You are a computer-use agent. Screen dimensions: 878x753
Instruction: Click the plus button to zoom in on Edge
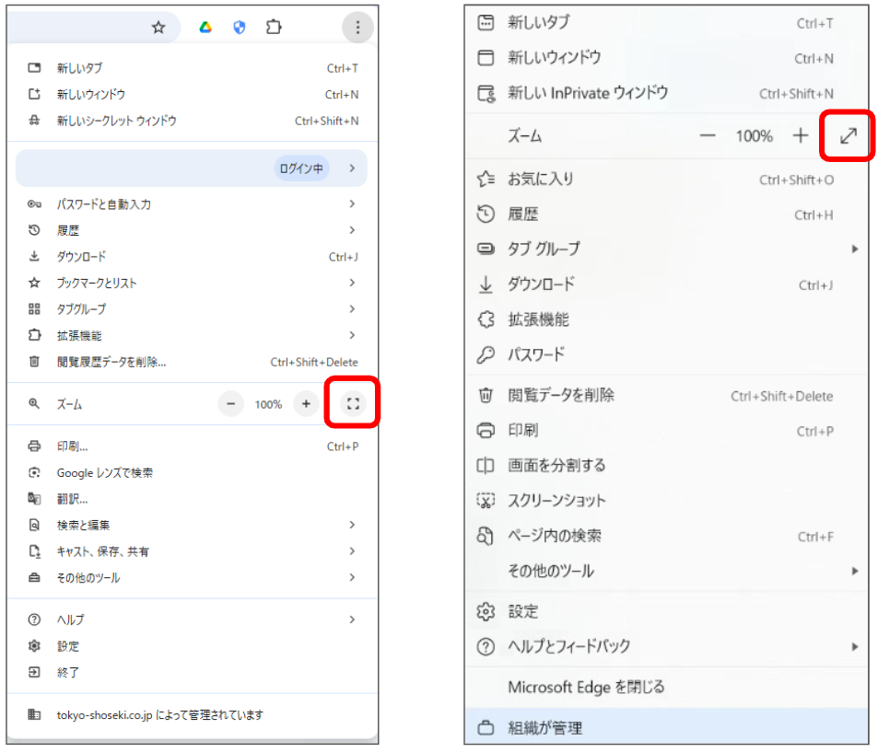tap(801, 135)
